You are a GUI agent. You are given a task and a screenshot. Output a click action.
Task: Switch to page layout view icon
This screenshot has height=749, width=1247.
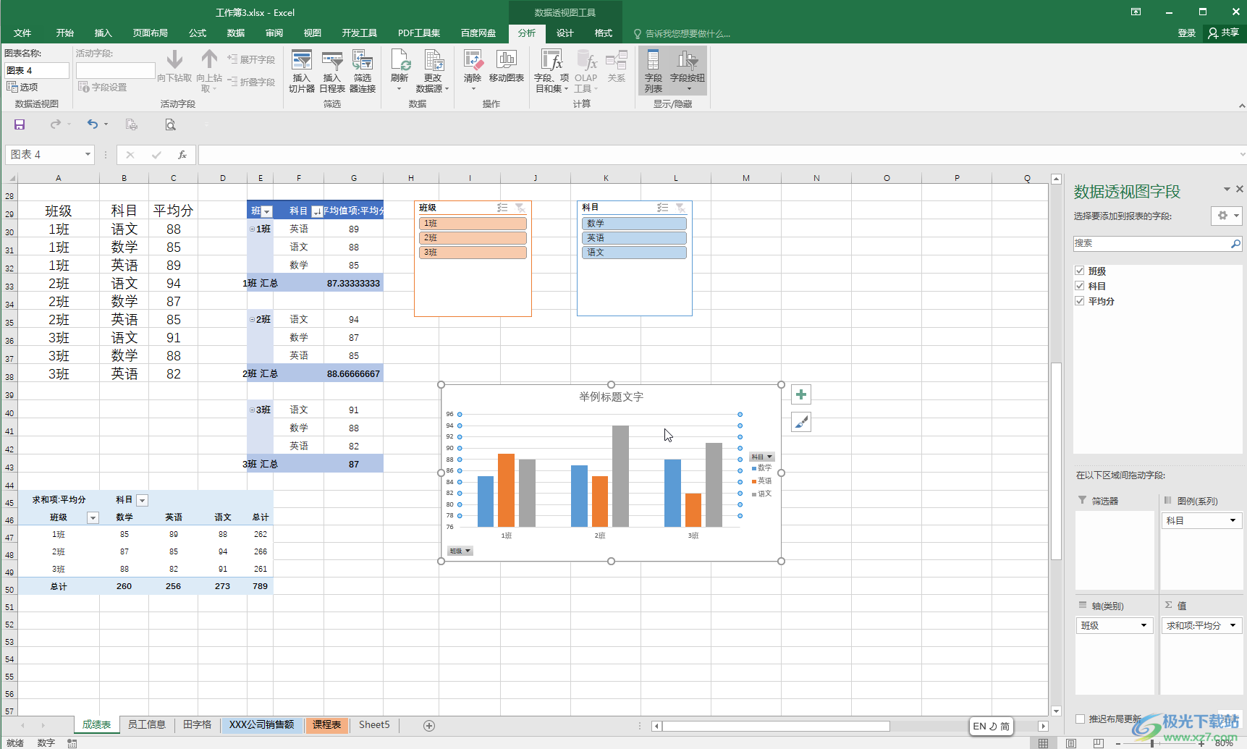1071,743
